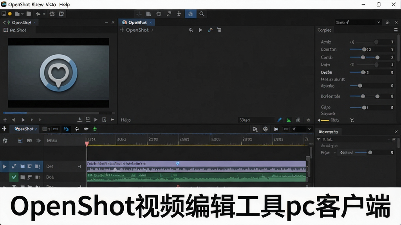This screenshot has width=401, height=225.
Task: Click the blue snapping icon in timeline toolbar
Action: coord(66,129)
